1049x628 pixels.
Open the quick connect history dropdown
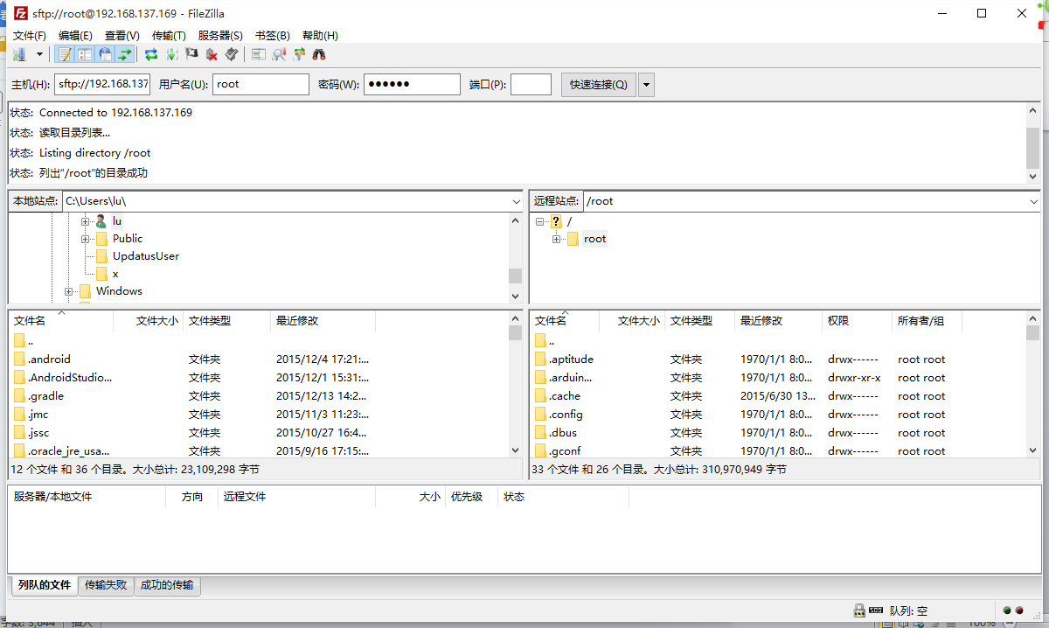(x=647, y=85)
